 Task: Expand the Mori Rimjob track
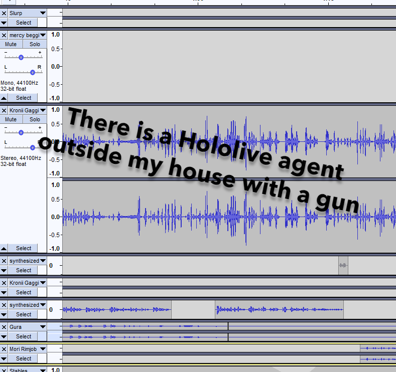pos(4,358)
